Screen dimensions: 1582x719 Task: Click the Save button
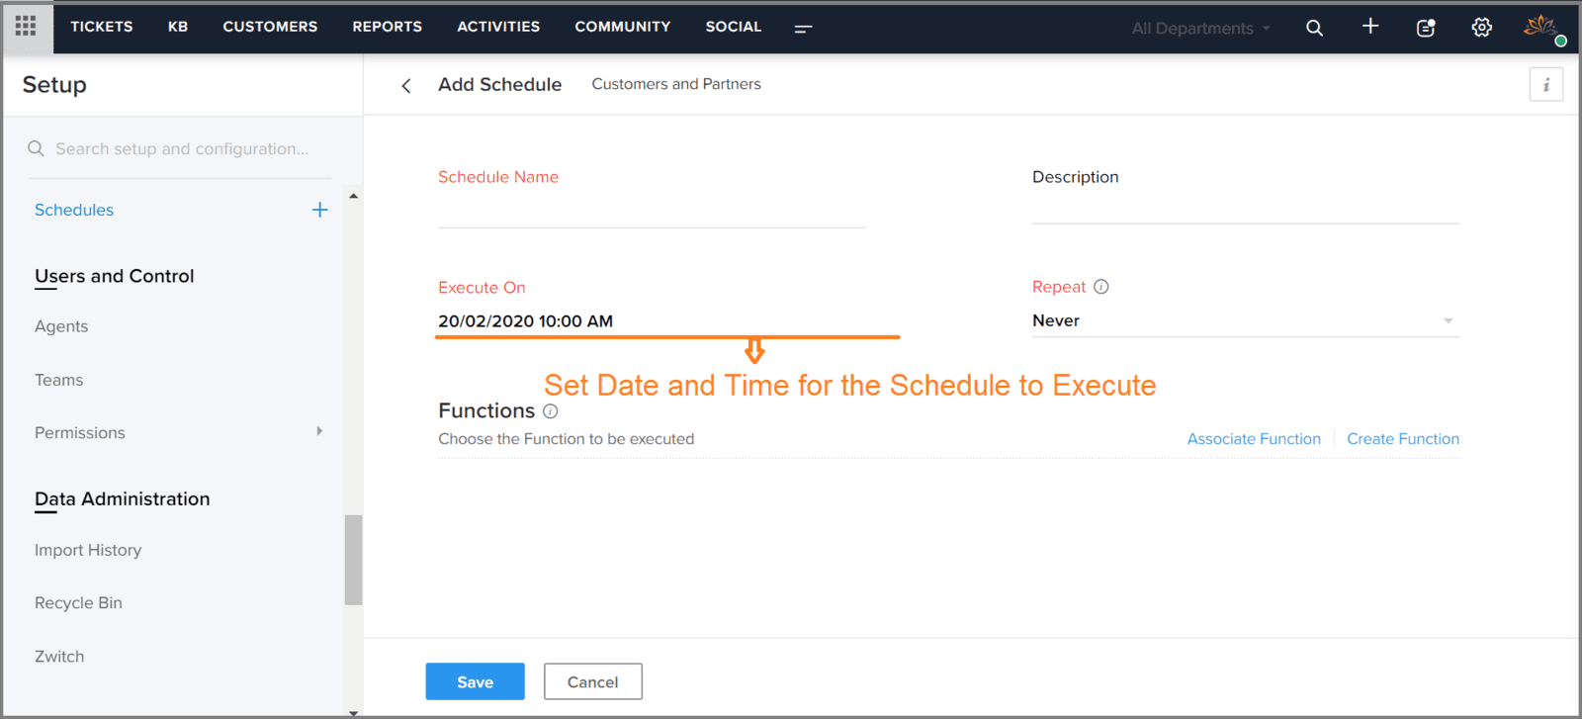point(476,681)
